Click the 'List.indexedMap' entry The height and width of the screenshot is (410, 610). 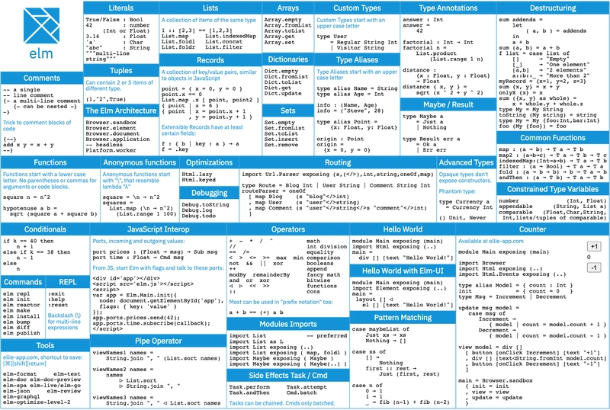click(x=231, y=36)
